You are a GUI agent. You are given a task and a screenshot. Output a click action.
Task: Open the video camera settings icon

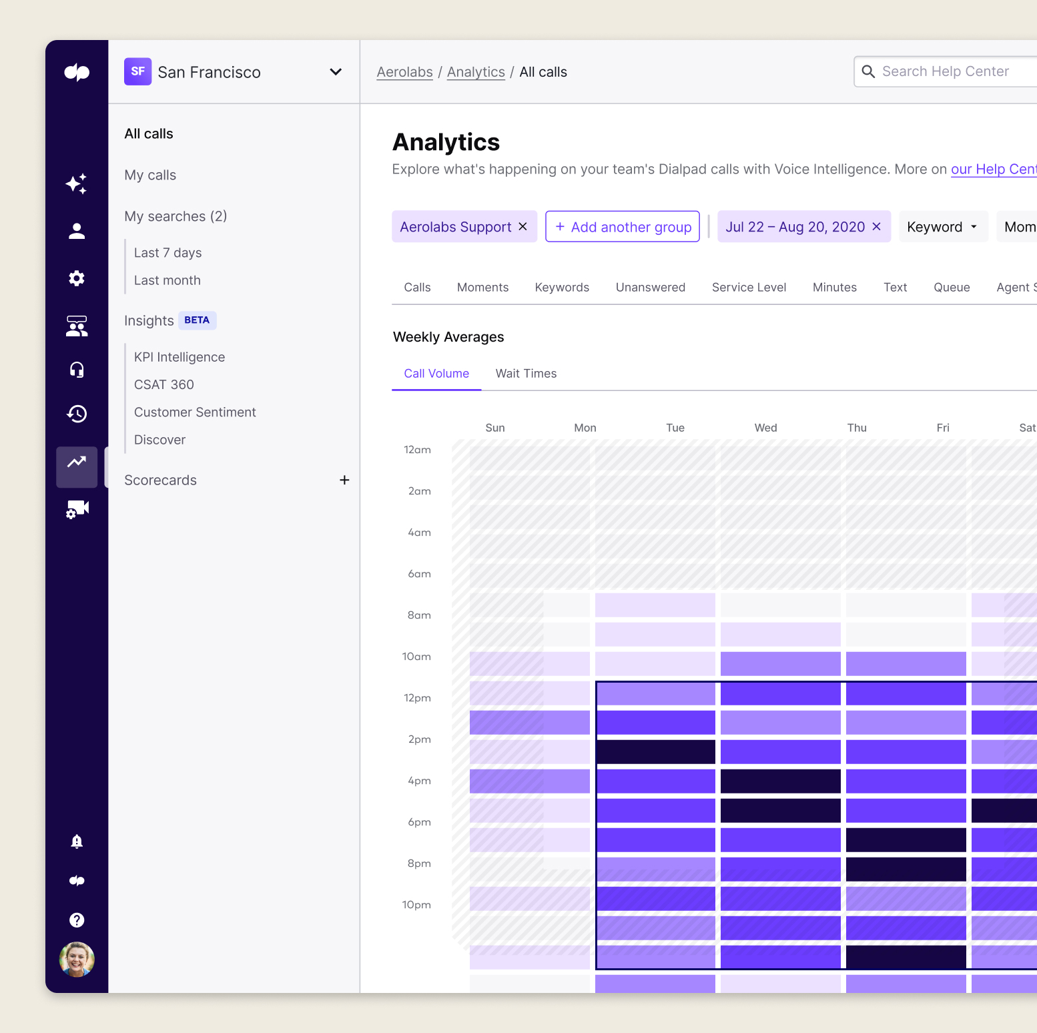click(77, 509)
